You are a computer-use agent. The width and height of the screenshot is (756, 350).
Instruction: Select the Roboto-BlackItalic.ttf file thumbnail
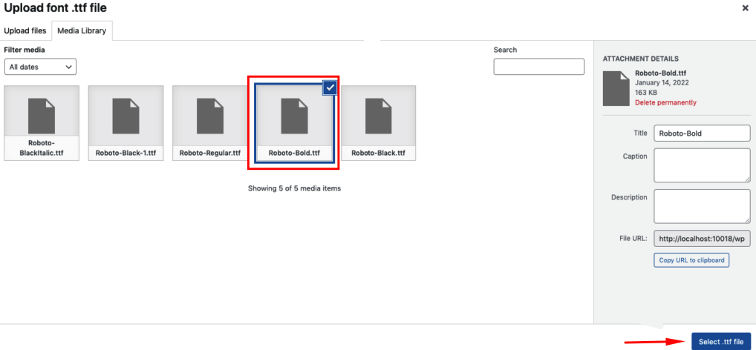click(x=42, y=123)
